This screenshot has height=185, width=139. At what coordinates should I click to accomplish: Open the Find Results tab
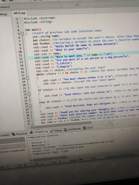(73, 129)
